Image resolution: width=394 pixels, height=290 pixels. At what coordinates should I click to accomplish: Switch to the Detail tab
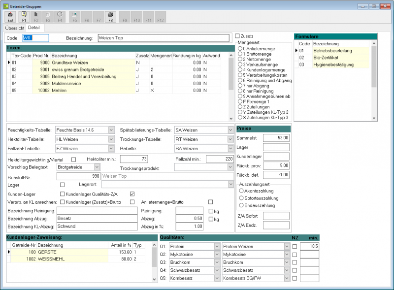pos(34,28)
